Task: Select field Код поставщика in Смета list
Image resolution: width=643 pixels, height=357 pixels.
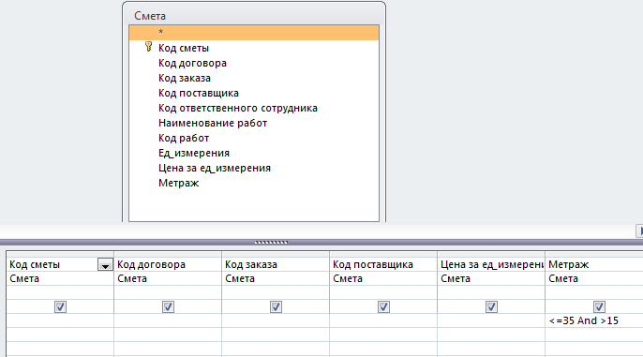Action: 199,93
